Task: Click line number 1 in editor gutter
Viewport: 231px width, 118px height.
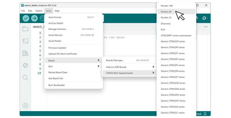Action: coord(40,33)
